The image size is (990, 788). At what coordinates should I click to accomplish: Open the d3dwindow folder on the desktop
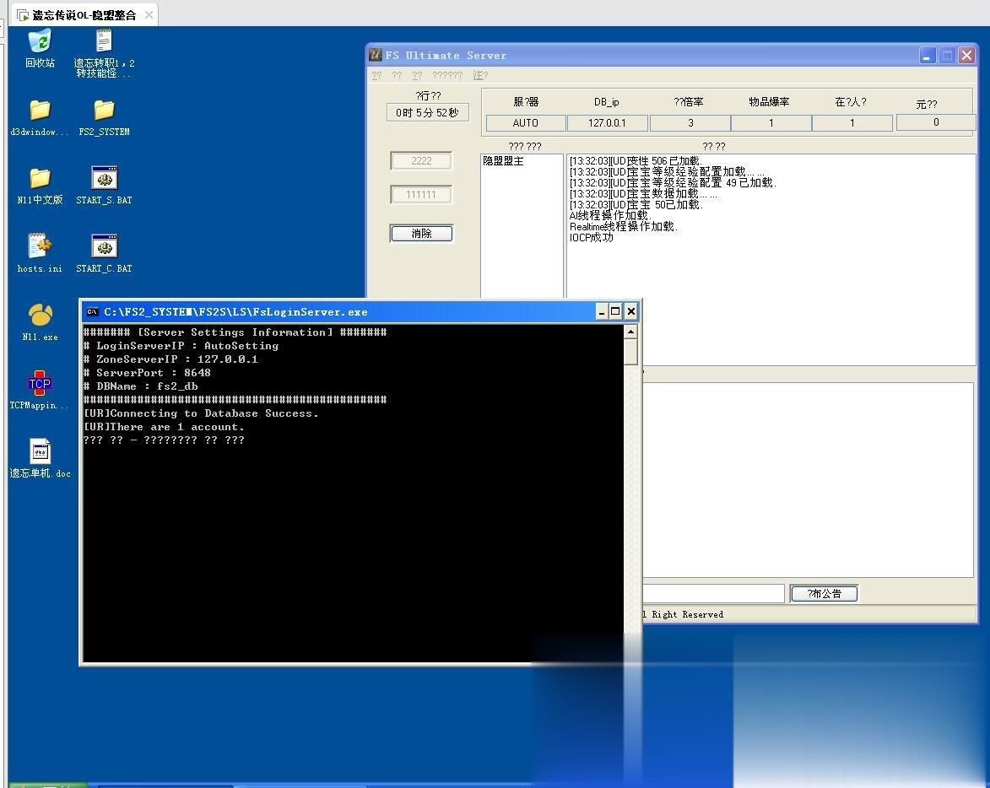[x=40, y=117]
